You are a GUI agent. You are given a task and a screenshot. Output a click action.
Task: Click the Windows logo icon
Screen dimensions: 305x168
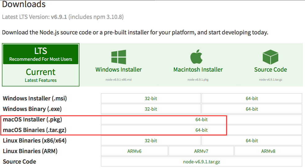[x=119, y=57]
